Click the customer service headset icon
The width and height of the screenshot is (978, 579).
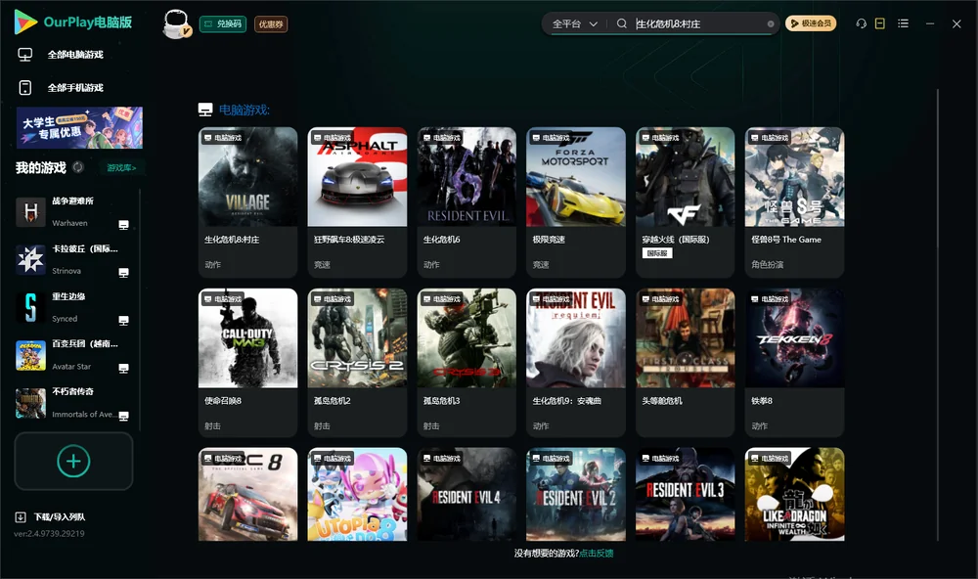pyautogui.click(x=861, y=23)
